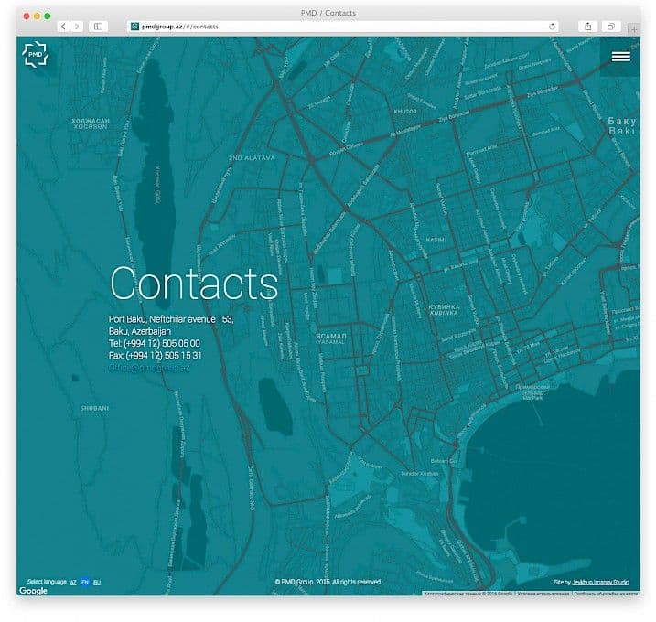Open the Share button in Safari
The height and width of the screenshot is (622, 656).
pos(587,27)
